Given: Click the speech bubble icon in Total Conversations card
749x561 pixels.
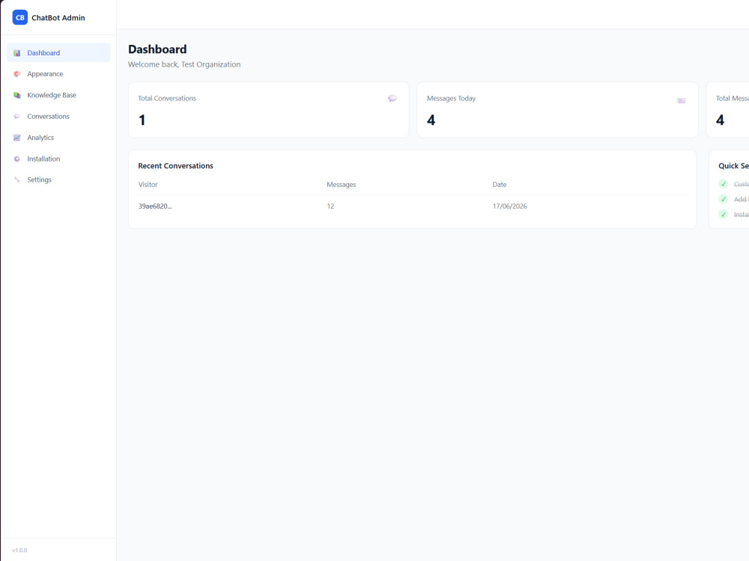Looking at the screenshot, I should coord(392,98).
